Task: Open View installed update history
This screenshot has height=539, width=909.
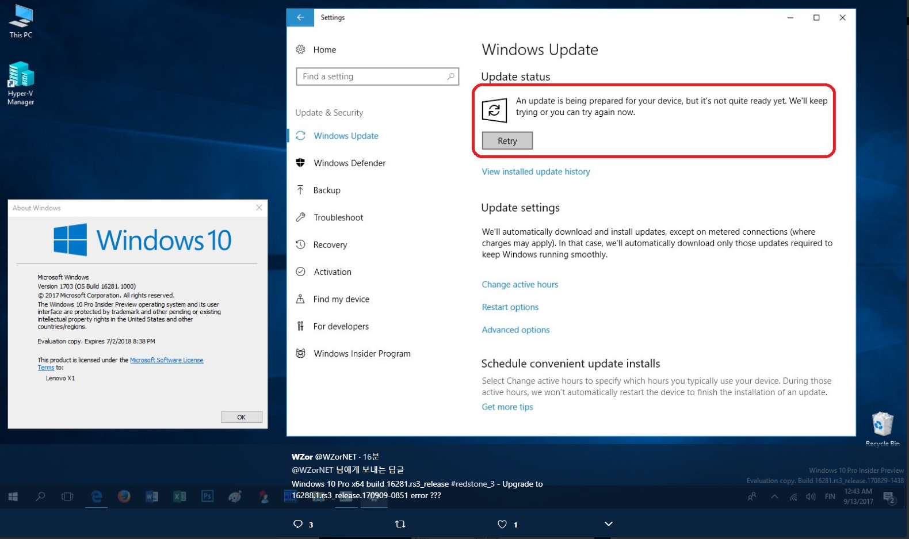Action: (x=536, y=171)
